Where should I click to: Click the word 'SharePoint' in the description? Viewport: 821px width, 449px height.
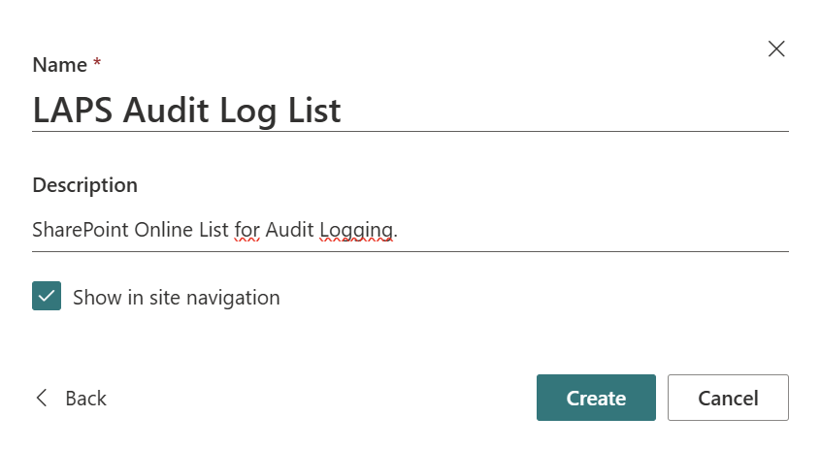coord(81,230)
